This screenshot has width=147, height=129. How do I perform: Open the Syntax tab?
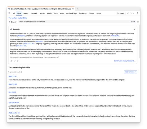(99, 13)
